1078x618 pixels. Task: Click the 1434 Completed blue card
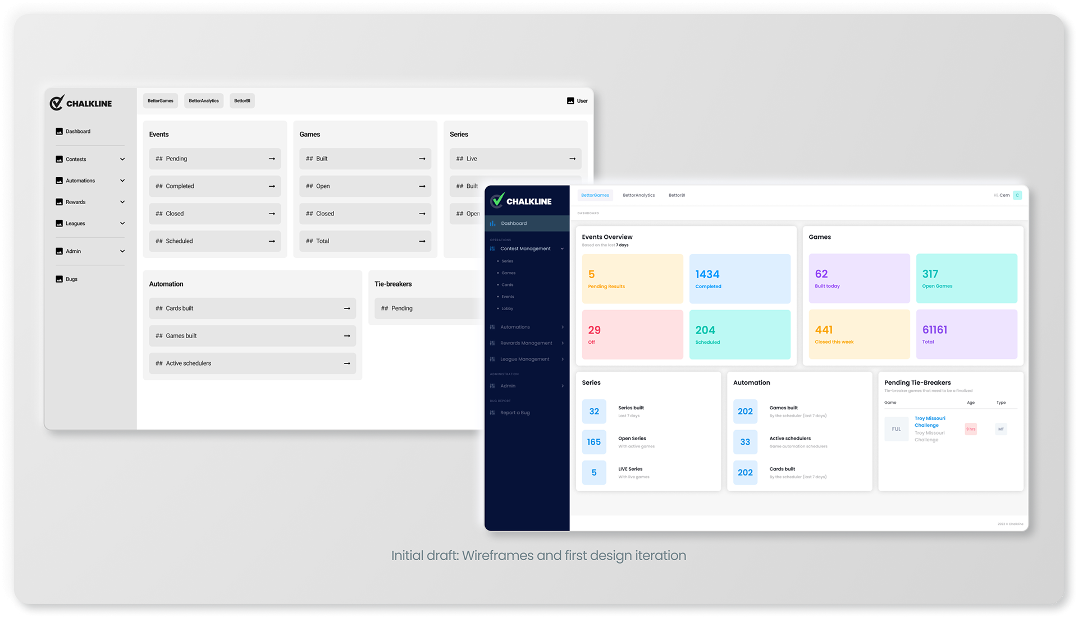point(739,279)
